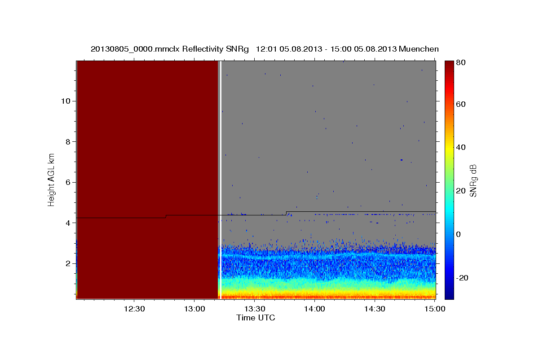Click the red-orange near-surface reflectivity band

click(x=328, y=297)
